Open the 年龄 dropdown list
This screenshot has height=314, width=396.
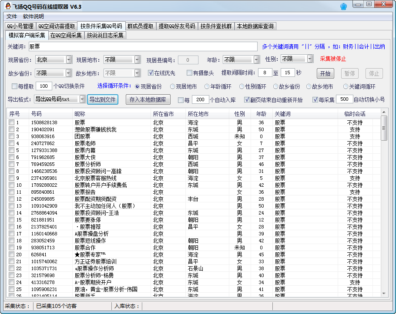[x=256, y=59]
